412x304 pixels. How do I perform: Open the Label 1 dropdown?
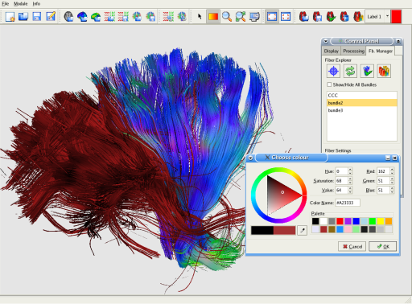click(x=387, y=16)
